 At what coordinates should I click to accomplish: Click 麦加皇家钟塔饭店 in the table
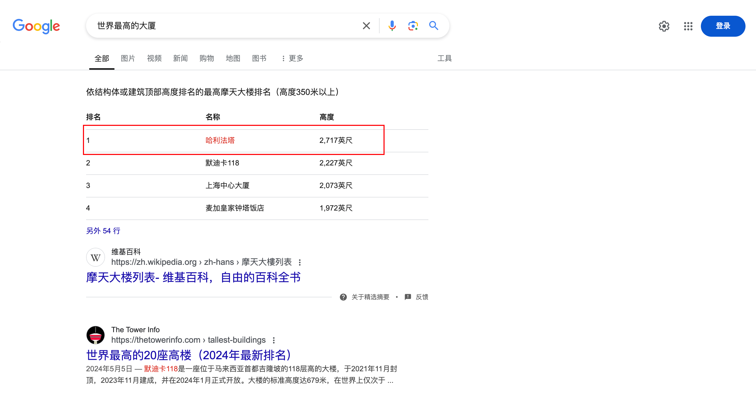234,208
